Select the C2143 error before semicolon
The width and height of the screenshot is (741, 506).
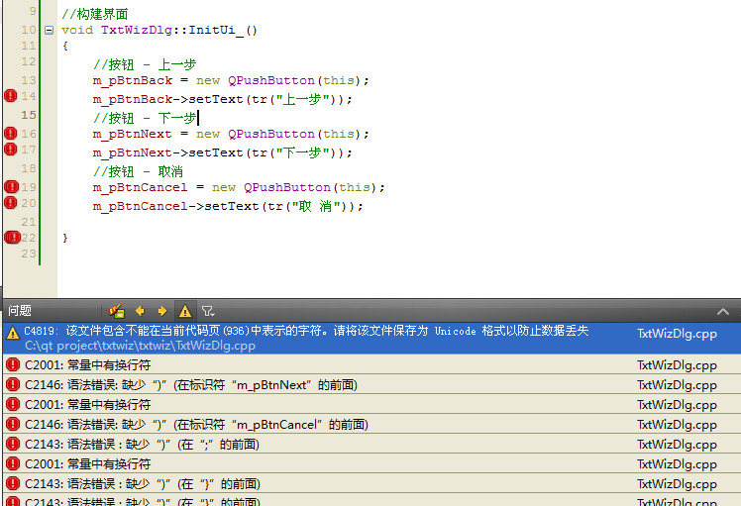click(x=149, y=445)
